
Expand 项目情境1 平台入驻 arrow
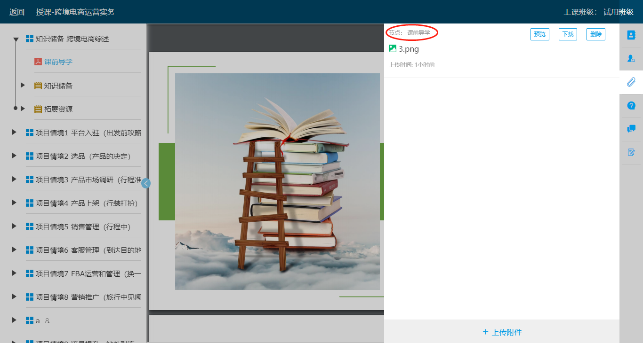(x=14, y=132)
